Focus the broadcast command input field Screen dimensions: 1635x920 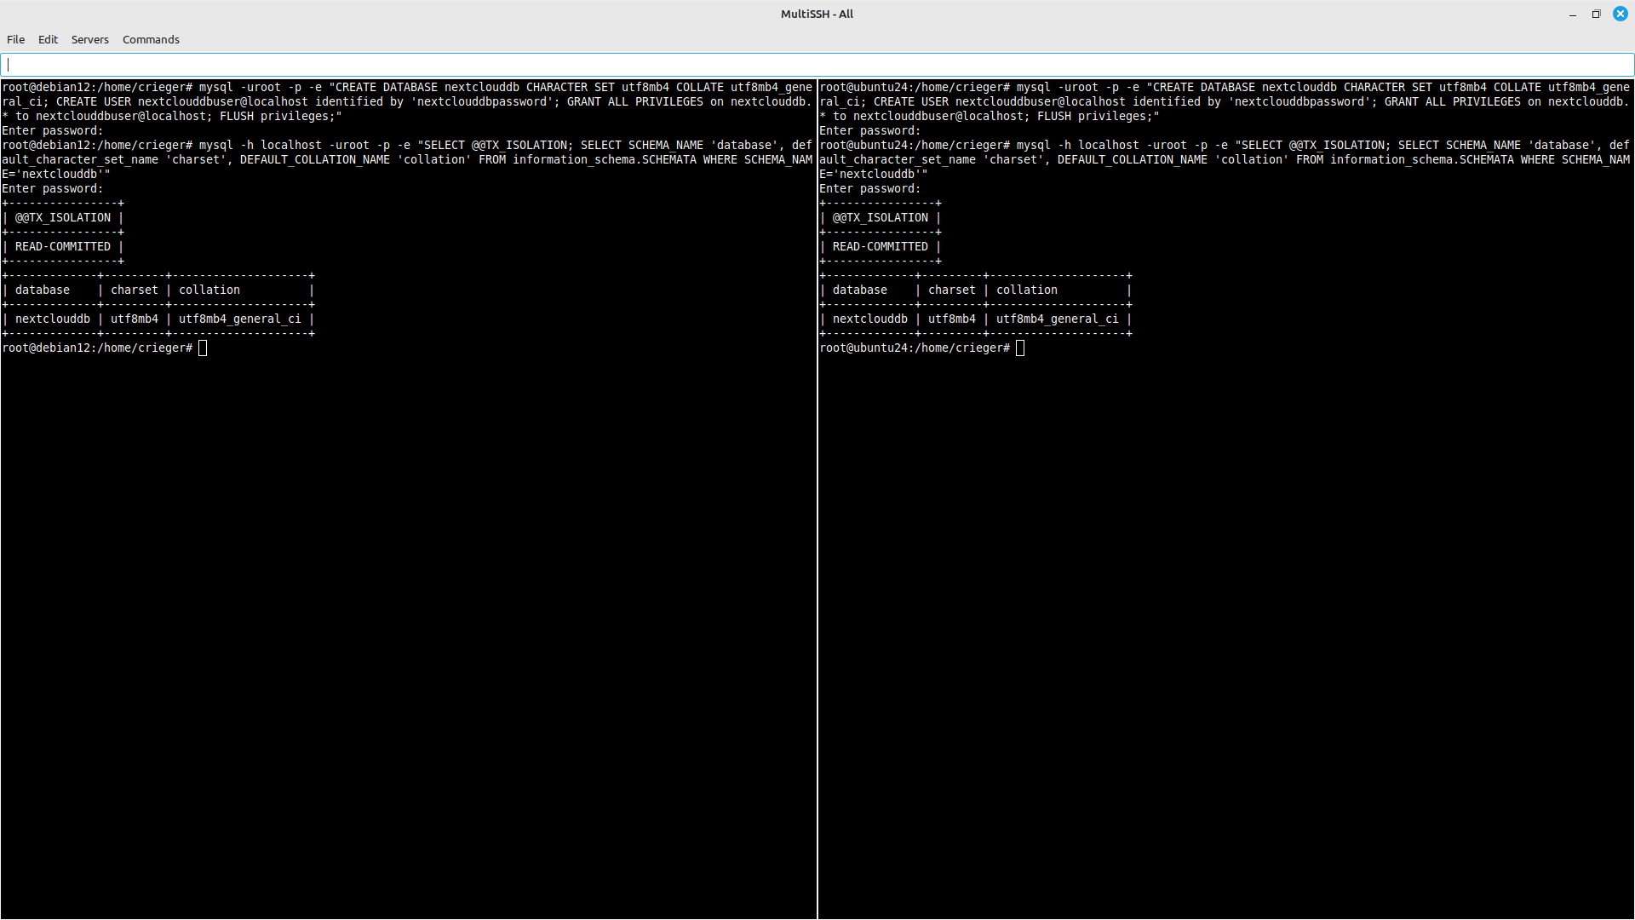click(x=817, y=65)
